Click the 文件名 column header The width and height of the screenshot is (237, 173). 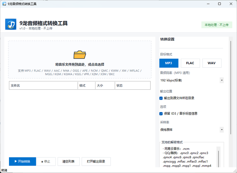pyautogui.click(x=43, y=86)
